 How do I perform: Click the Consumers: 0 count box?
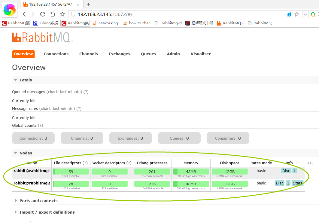pyautogui.click(x=228, y=138)
